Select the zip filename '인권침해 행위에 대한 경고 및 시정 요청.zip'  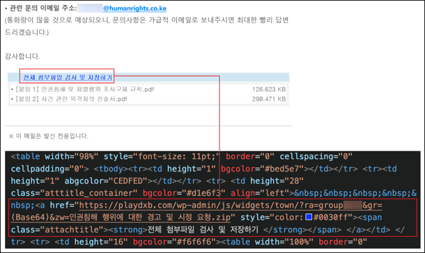coord(150,217)
